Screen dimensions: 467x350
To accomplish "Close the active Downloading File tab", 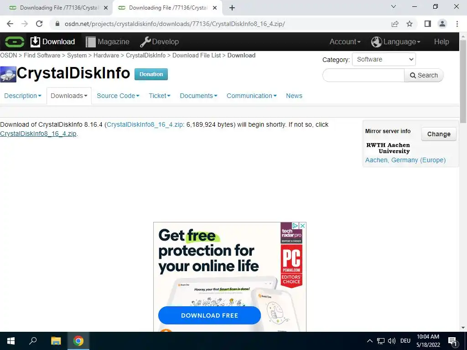I will click(215, 8).
